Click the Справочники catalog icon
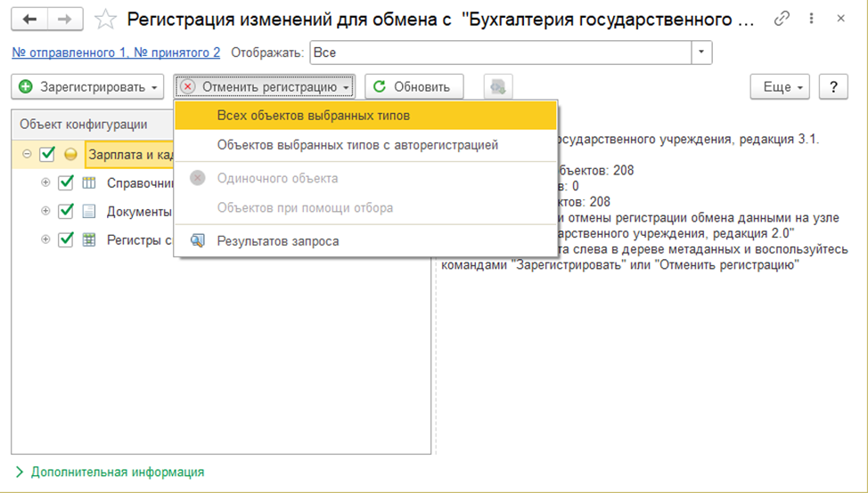This screenshot has height=493, width=868. (89, 183)
